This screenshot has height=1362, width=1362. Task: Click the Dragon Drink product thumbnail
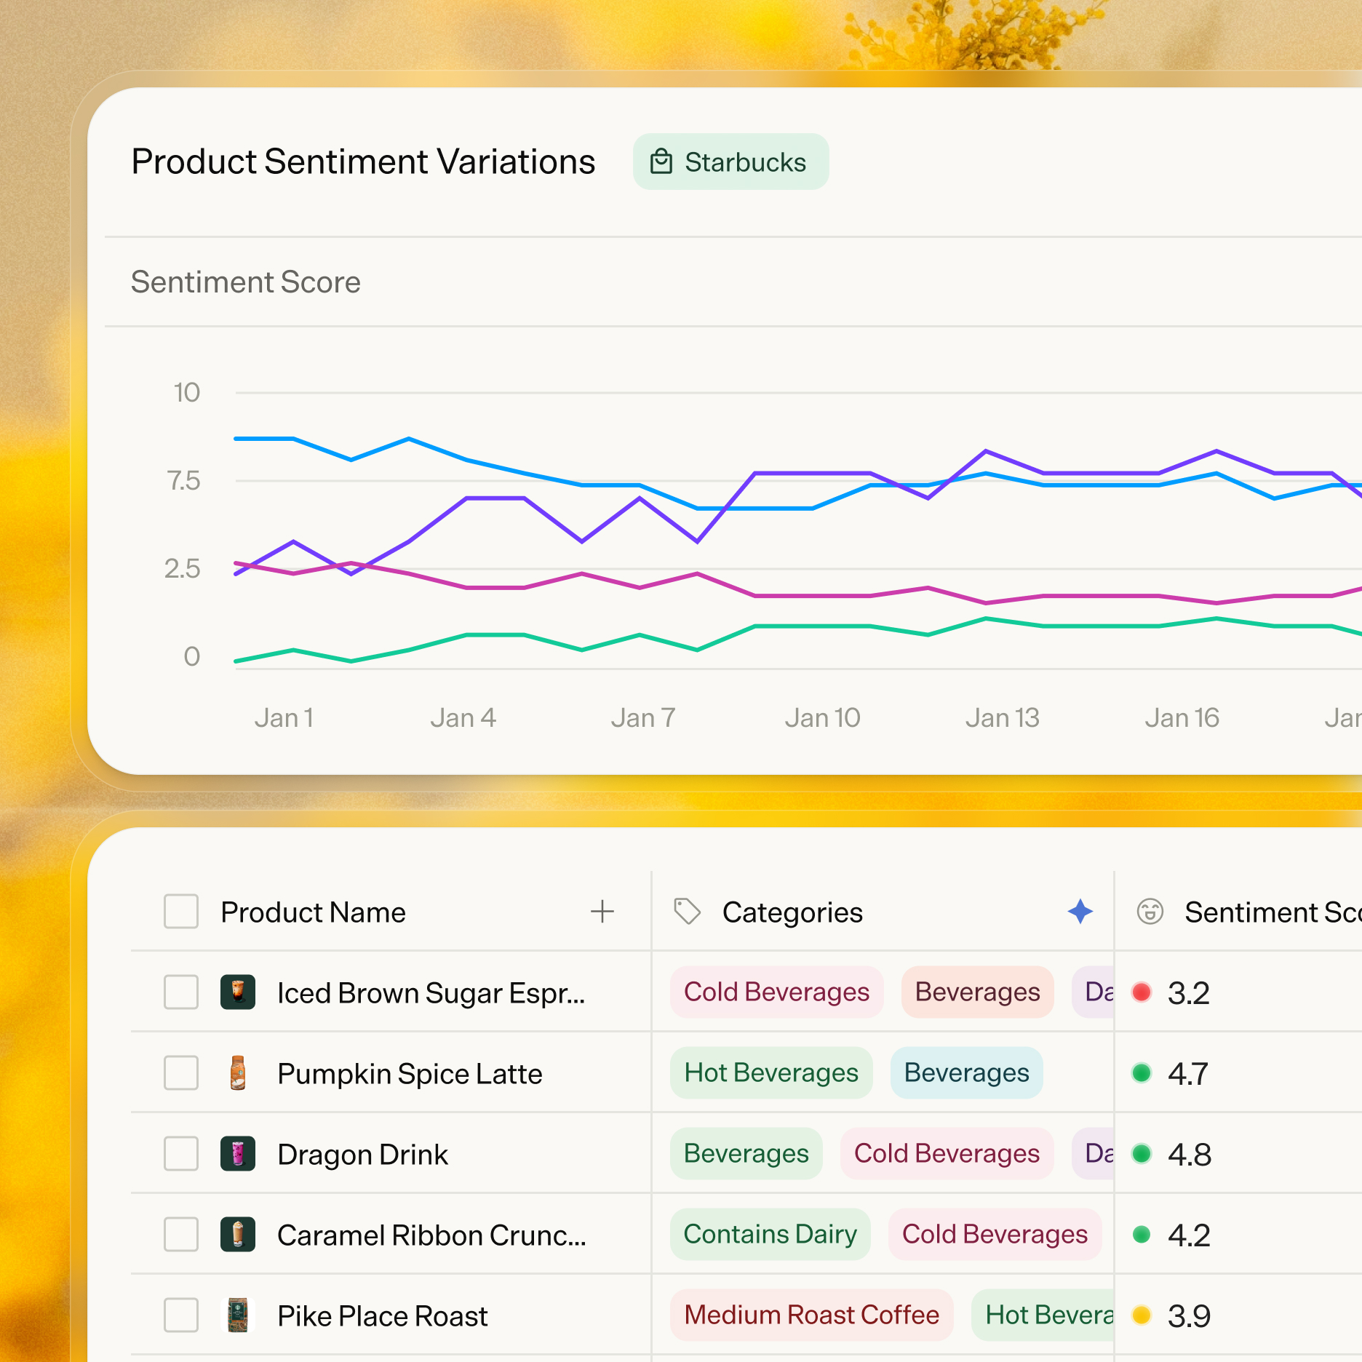tap(238, 1154)
